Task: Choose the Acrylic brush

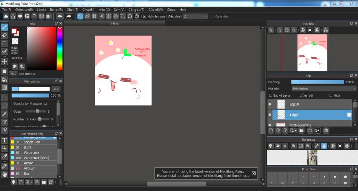Action: tap(33, 163)
